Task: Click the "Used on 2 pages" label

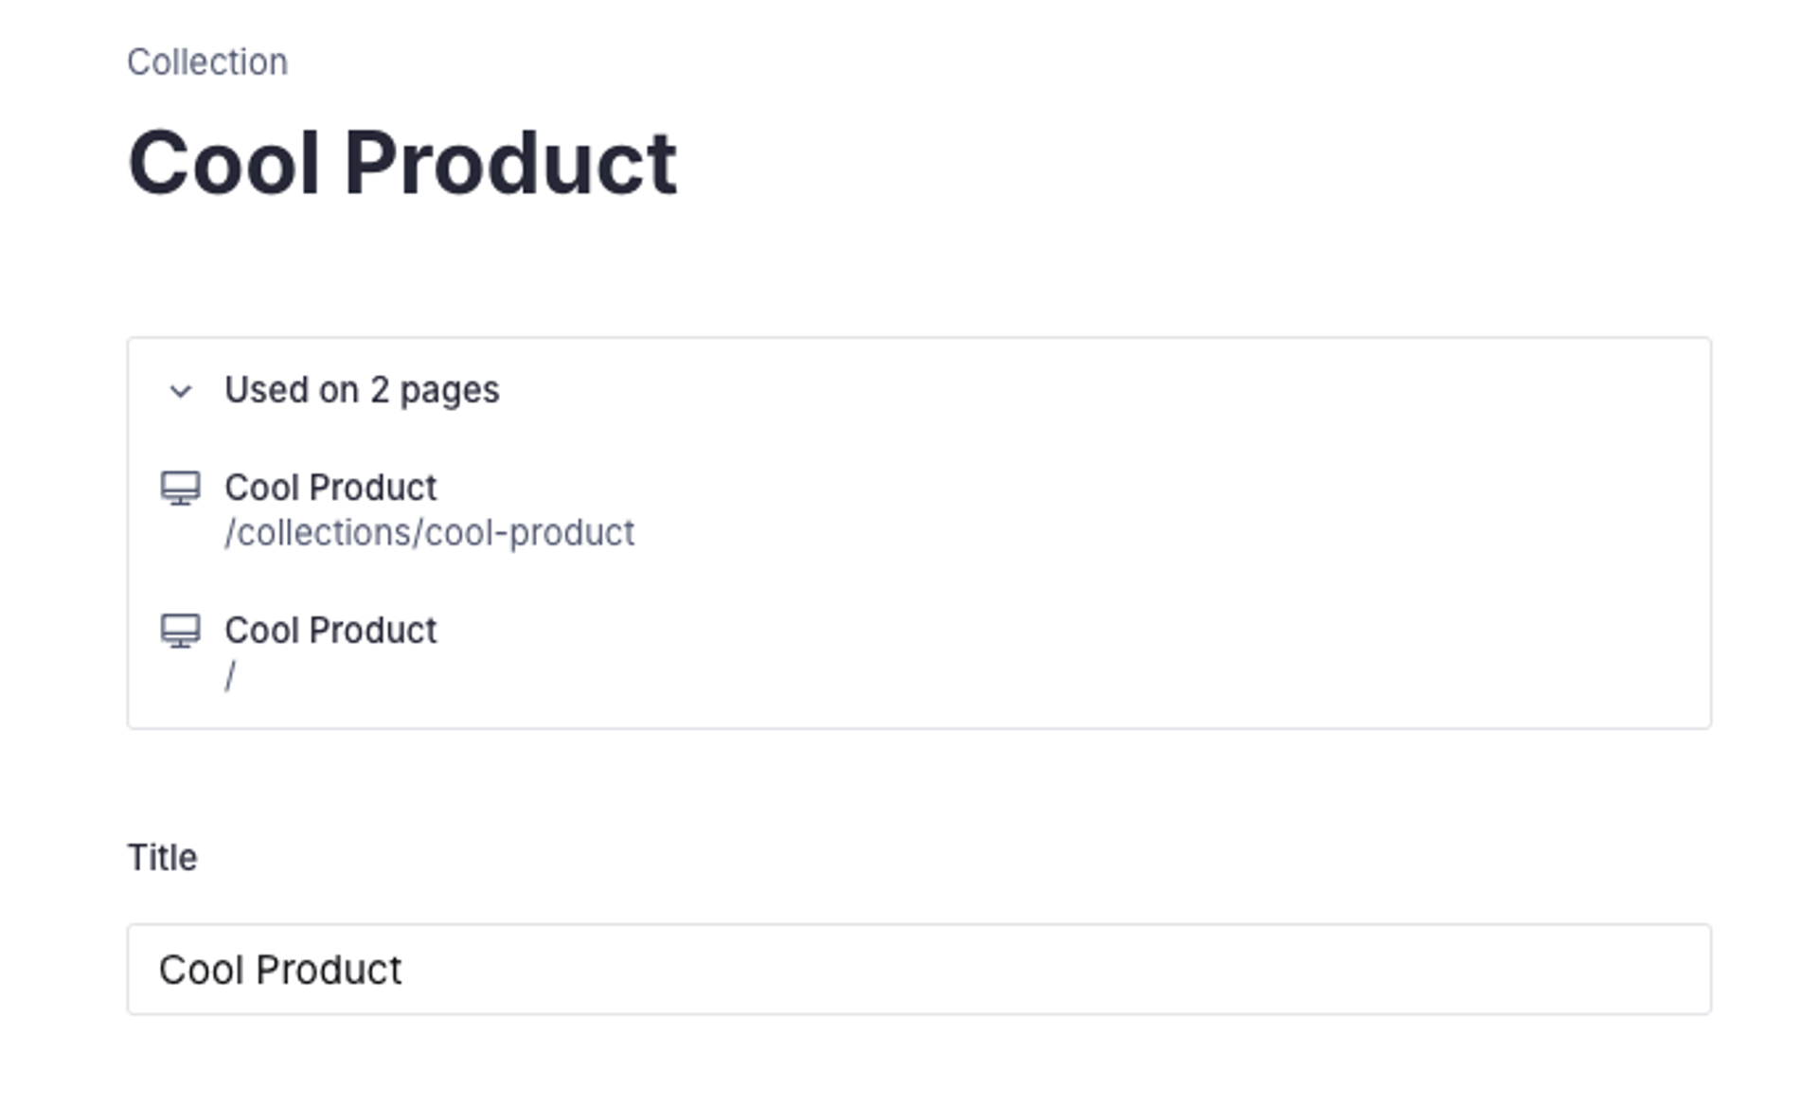Action: [361, 390]
